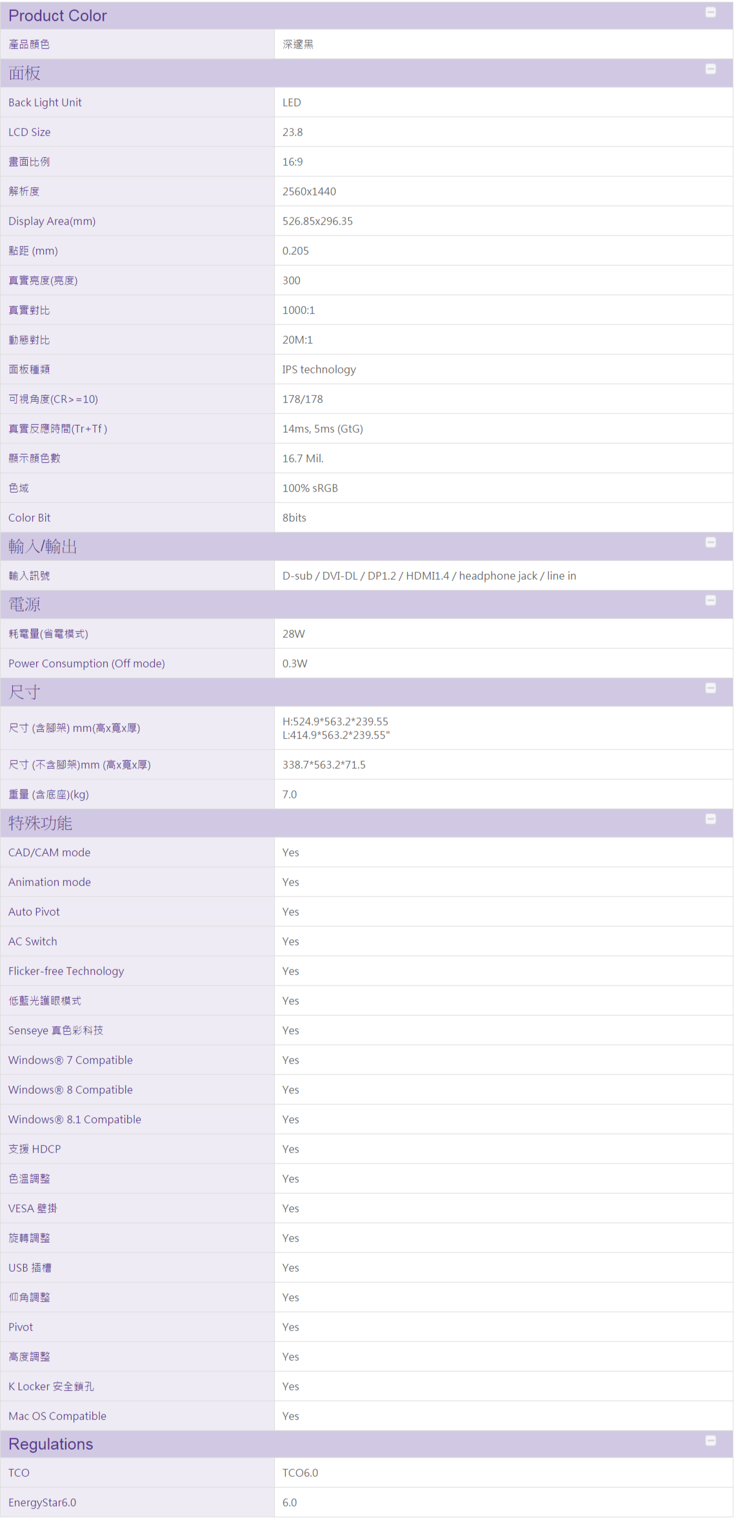The width and height of the screenshot is (736, 1520).
Task: Click the Product Color header title
Action: (57, 16)
